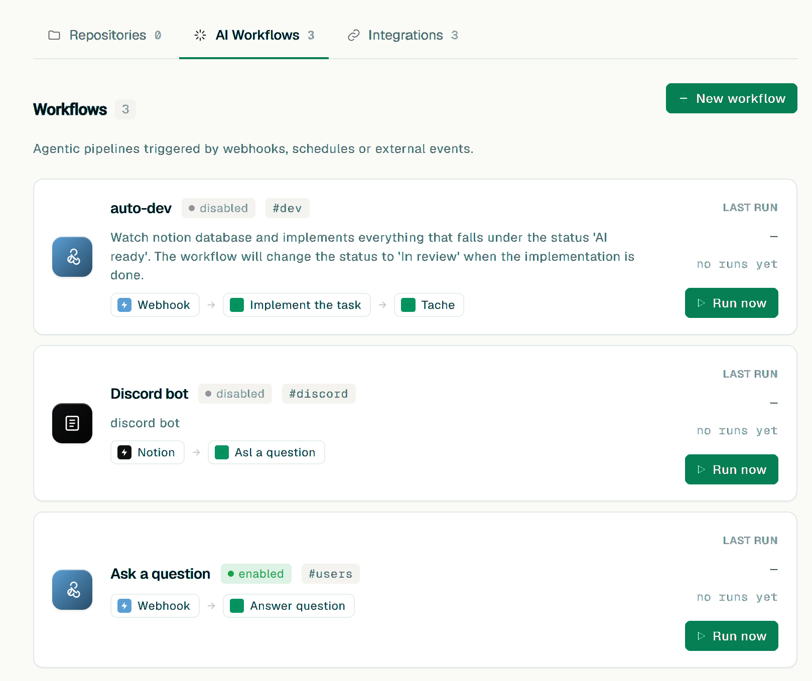Run the Discord bot workflow now
812x681 pixels.
[731, 469]
